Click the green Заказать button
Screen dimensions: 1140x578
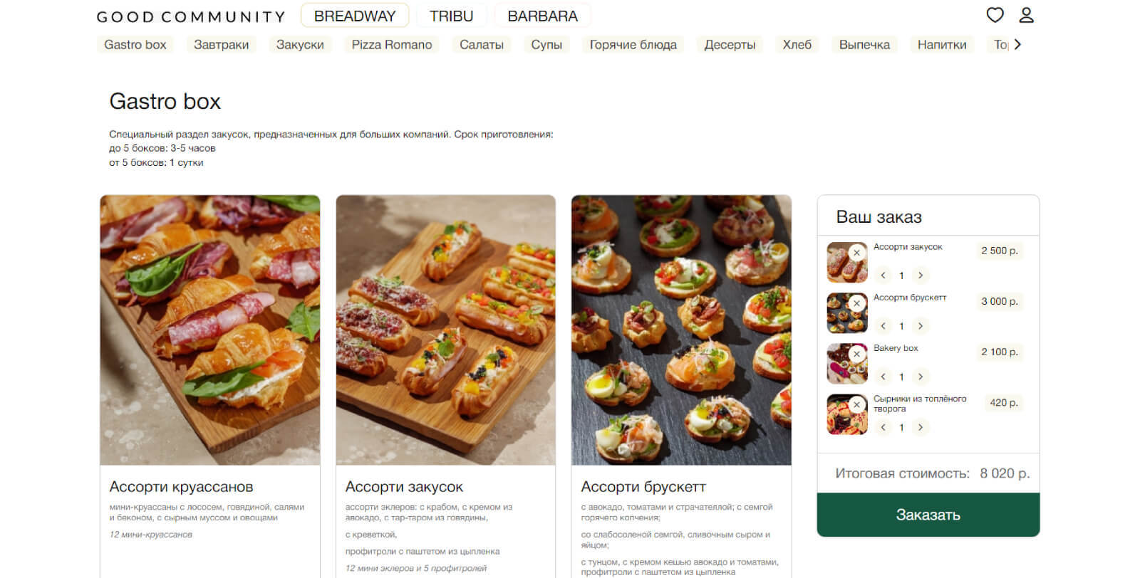click(928, 515)
